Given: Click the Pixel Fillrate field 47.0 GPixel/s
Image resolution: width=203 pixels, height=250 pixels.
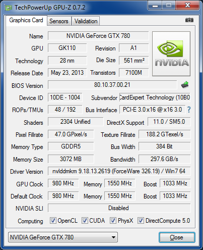Looking at the screenshot, I should (x=71, y=134).
